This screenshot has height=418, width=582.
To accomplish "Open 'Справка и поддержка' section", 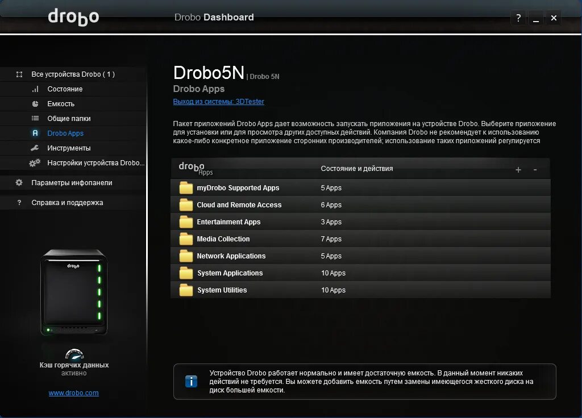I will tap(73, 203).
